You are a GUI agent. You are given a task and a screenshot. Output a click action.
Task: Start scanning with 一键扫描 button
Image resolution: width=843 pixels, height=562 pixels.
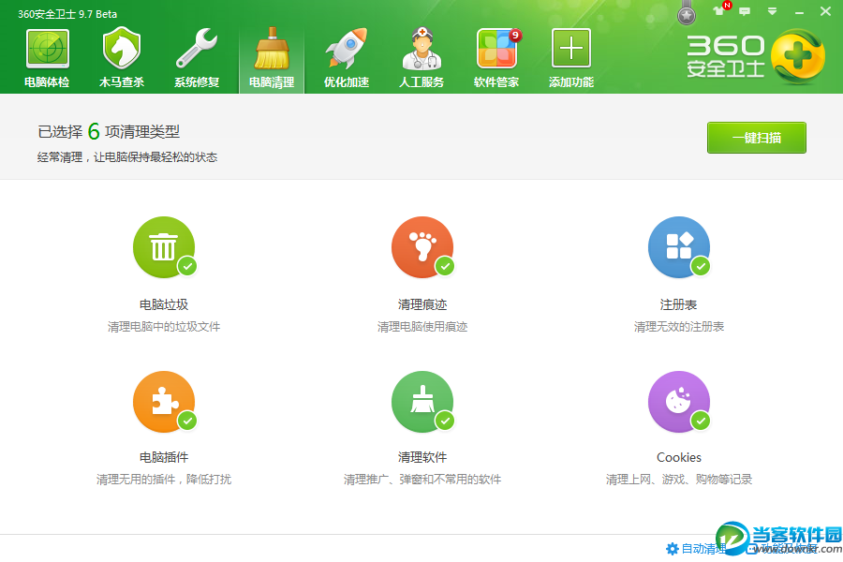click(x=757, y=138)
